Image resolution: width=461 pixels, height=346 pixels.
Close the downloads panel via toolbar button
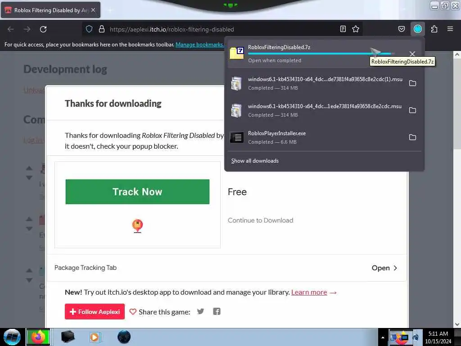coord(417,29)
